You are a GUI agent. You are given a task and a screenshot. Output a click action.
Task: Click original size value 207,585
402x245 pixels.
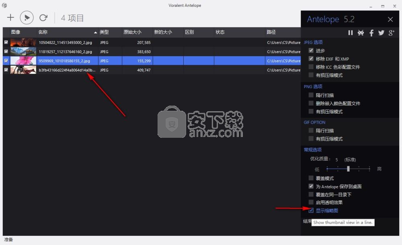[x=144, y=43]
